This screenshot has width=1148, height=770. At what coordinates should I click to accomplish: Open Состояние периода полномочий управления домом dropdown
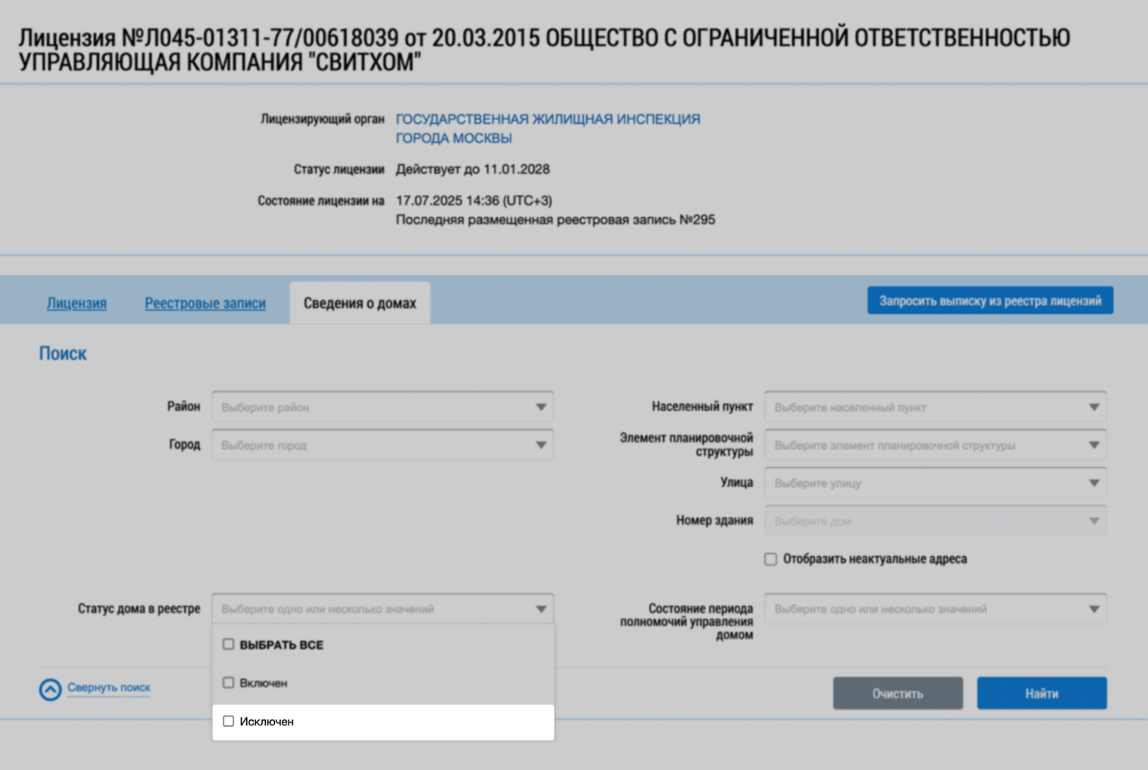pos(935,608)
